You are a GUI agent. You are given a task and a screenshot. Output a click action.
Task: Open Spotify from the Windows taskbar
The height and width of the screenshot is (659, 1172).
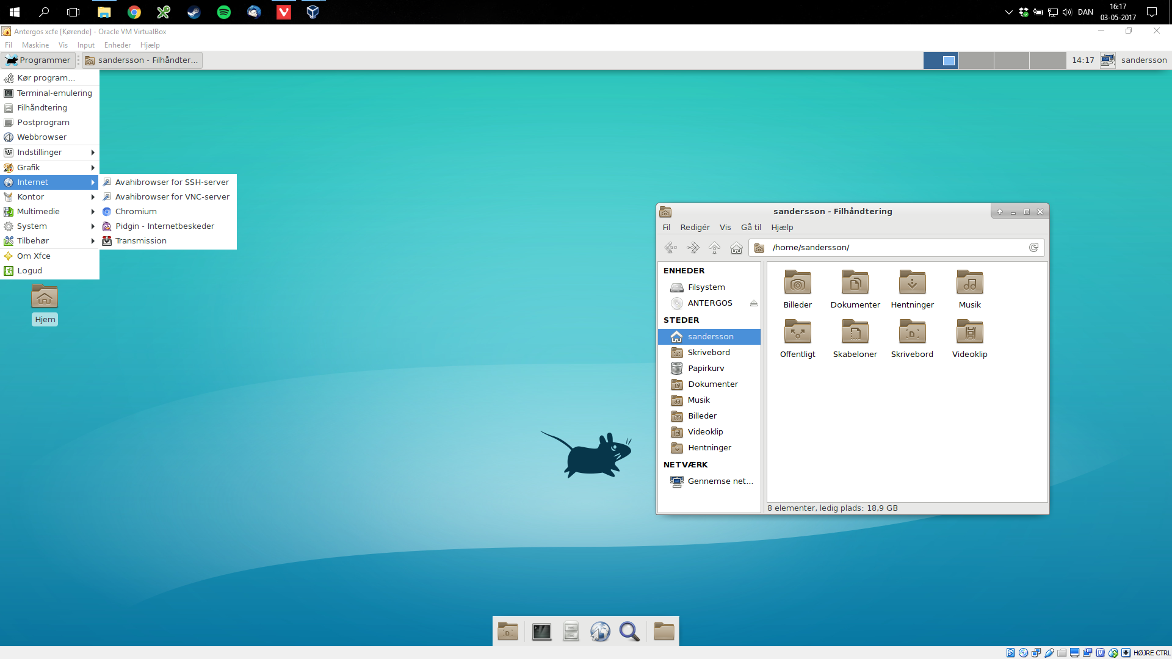pos(224,12)
